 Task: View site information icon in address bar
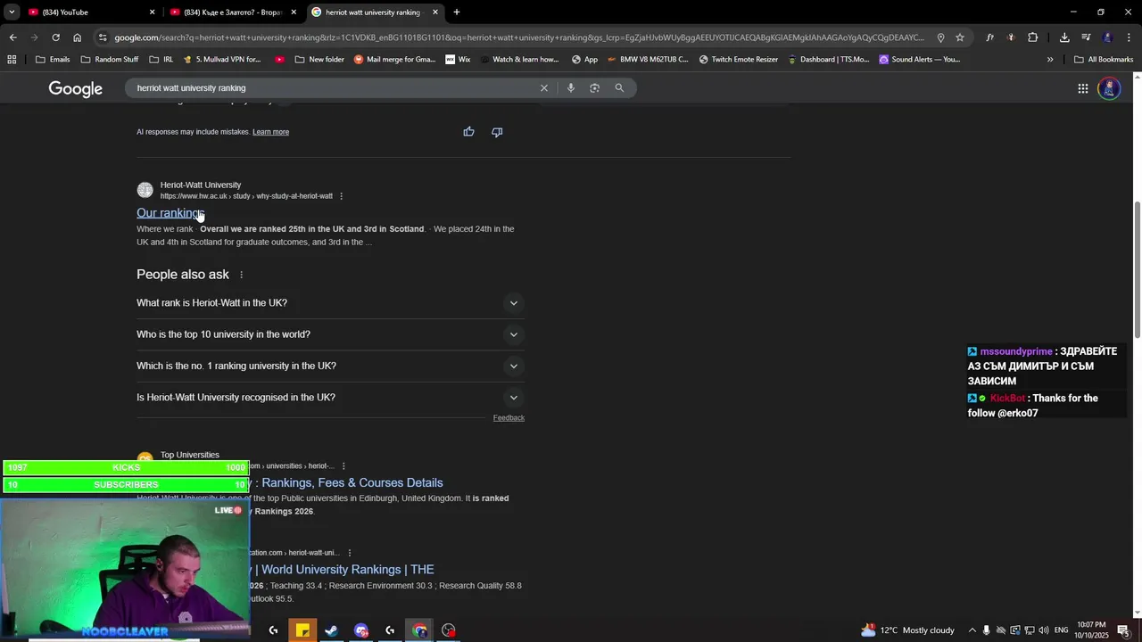pyautogui.click(x=103, y=37)
